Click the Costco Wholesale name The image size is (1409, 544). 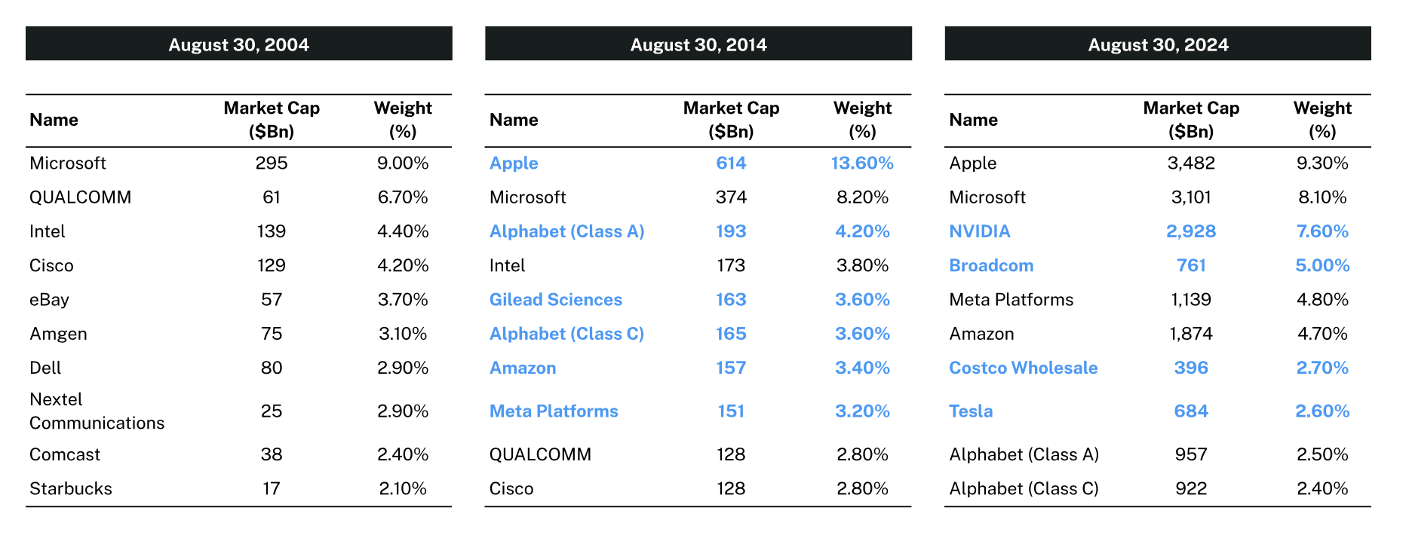pyautogui.click(x=1023, y=368)
